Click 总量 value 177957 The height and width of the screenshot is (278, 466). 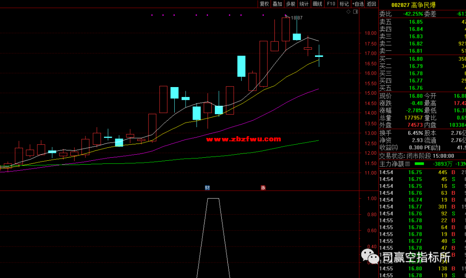[413, 118]
